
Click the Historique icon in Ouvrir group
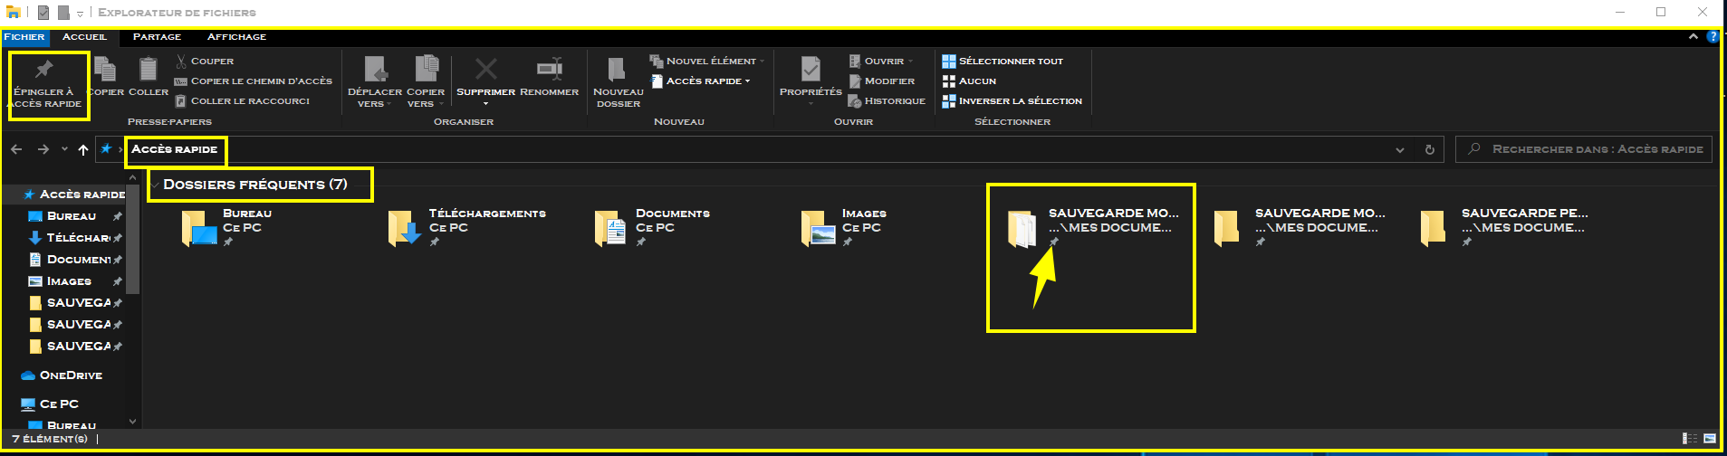[854, 101]
